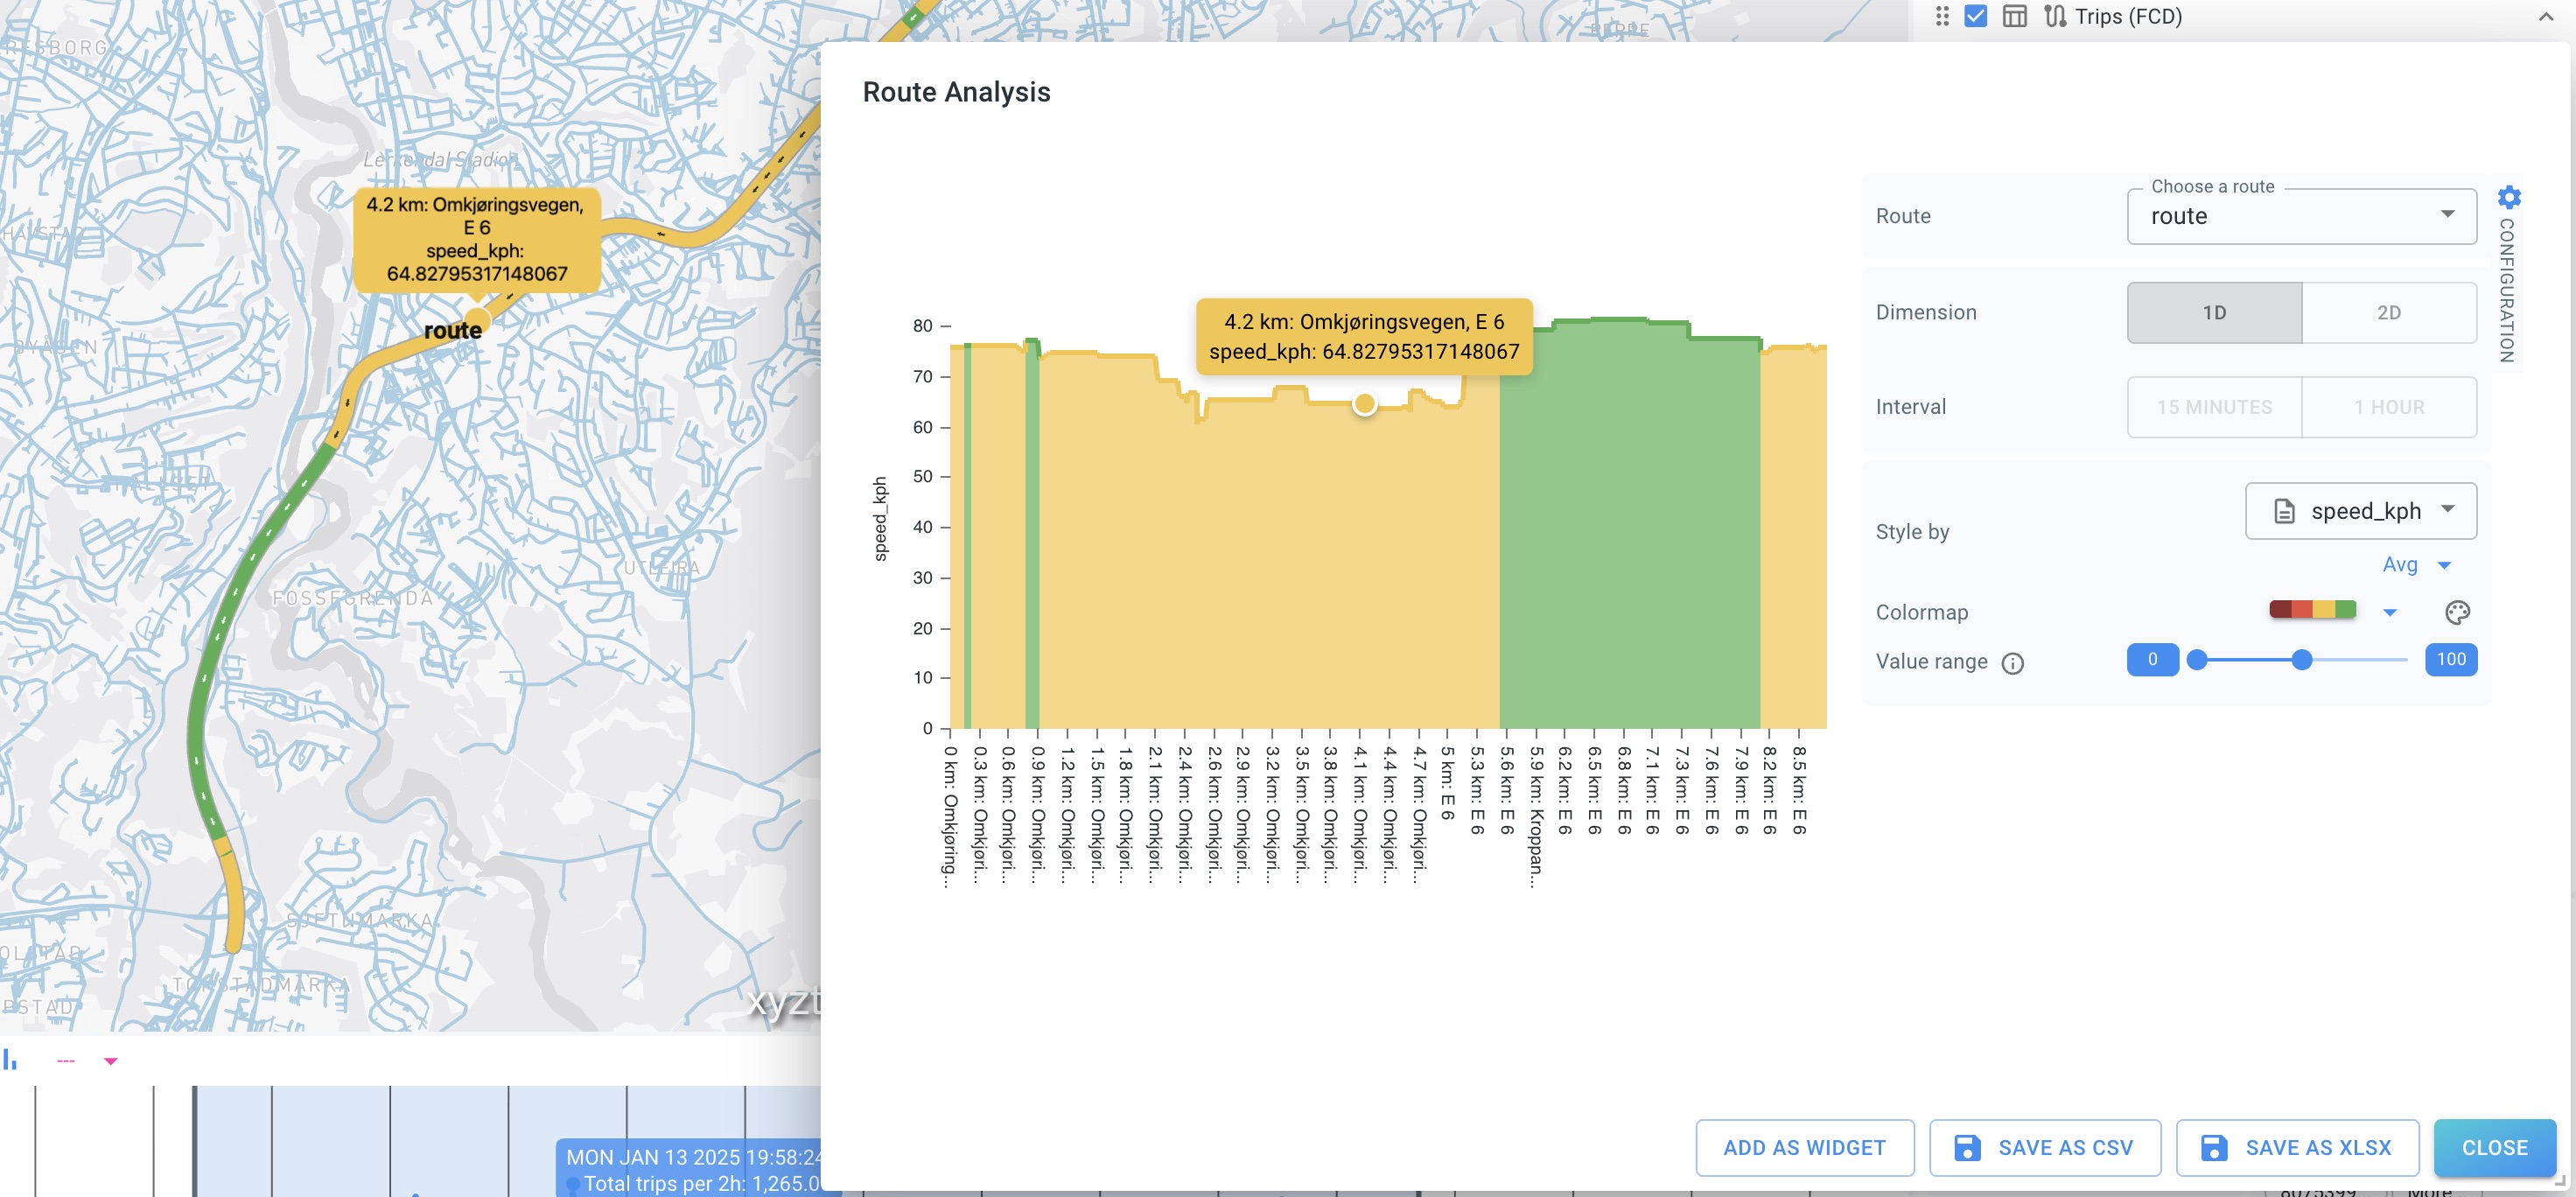Click the trips route icon beside Trips (FCD)
Image resolution: width=2576 pixels, height=1197 pixels.
pos(2054,16)
